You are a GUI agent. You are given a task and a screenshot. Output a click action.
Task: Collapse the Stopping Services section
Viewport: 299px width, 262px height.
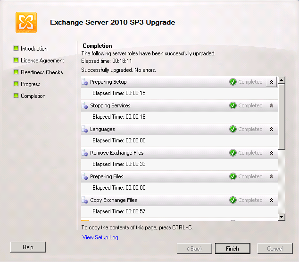pyautogui.click(x=271, y=105)
